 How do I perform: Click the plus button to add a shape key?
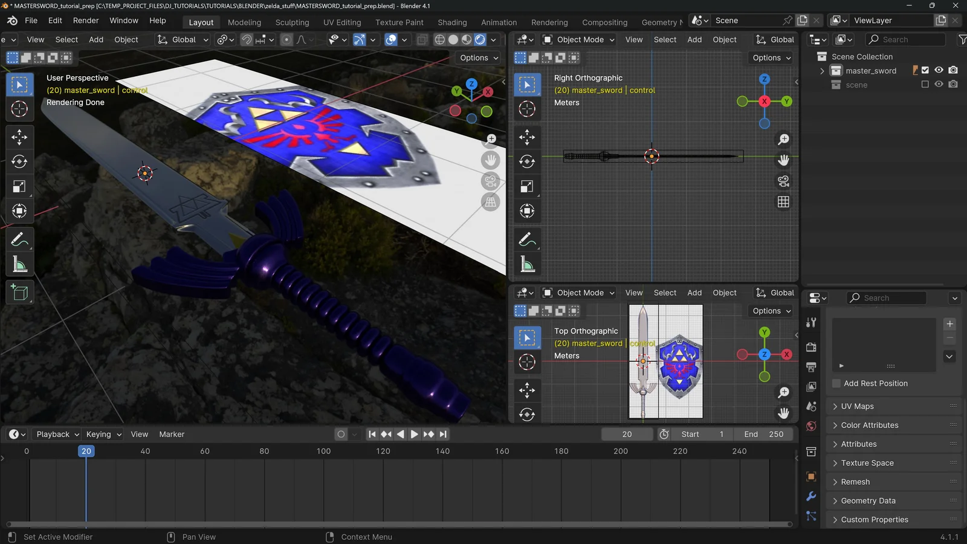[949, 323]
